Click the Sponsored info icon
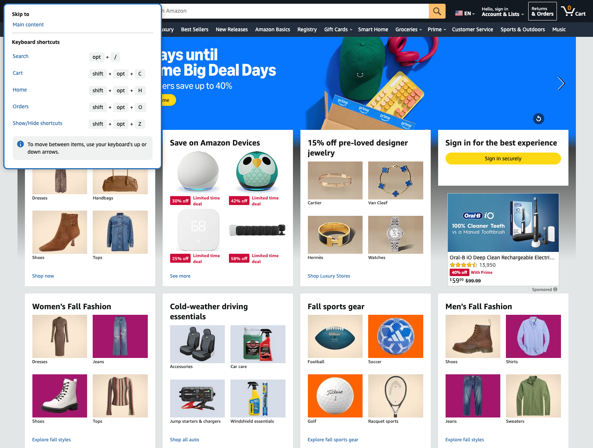The image size is (593, 448). [555, 289]
